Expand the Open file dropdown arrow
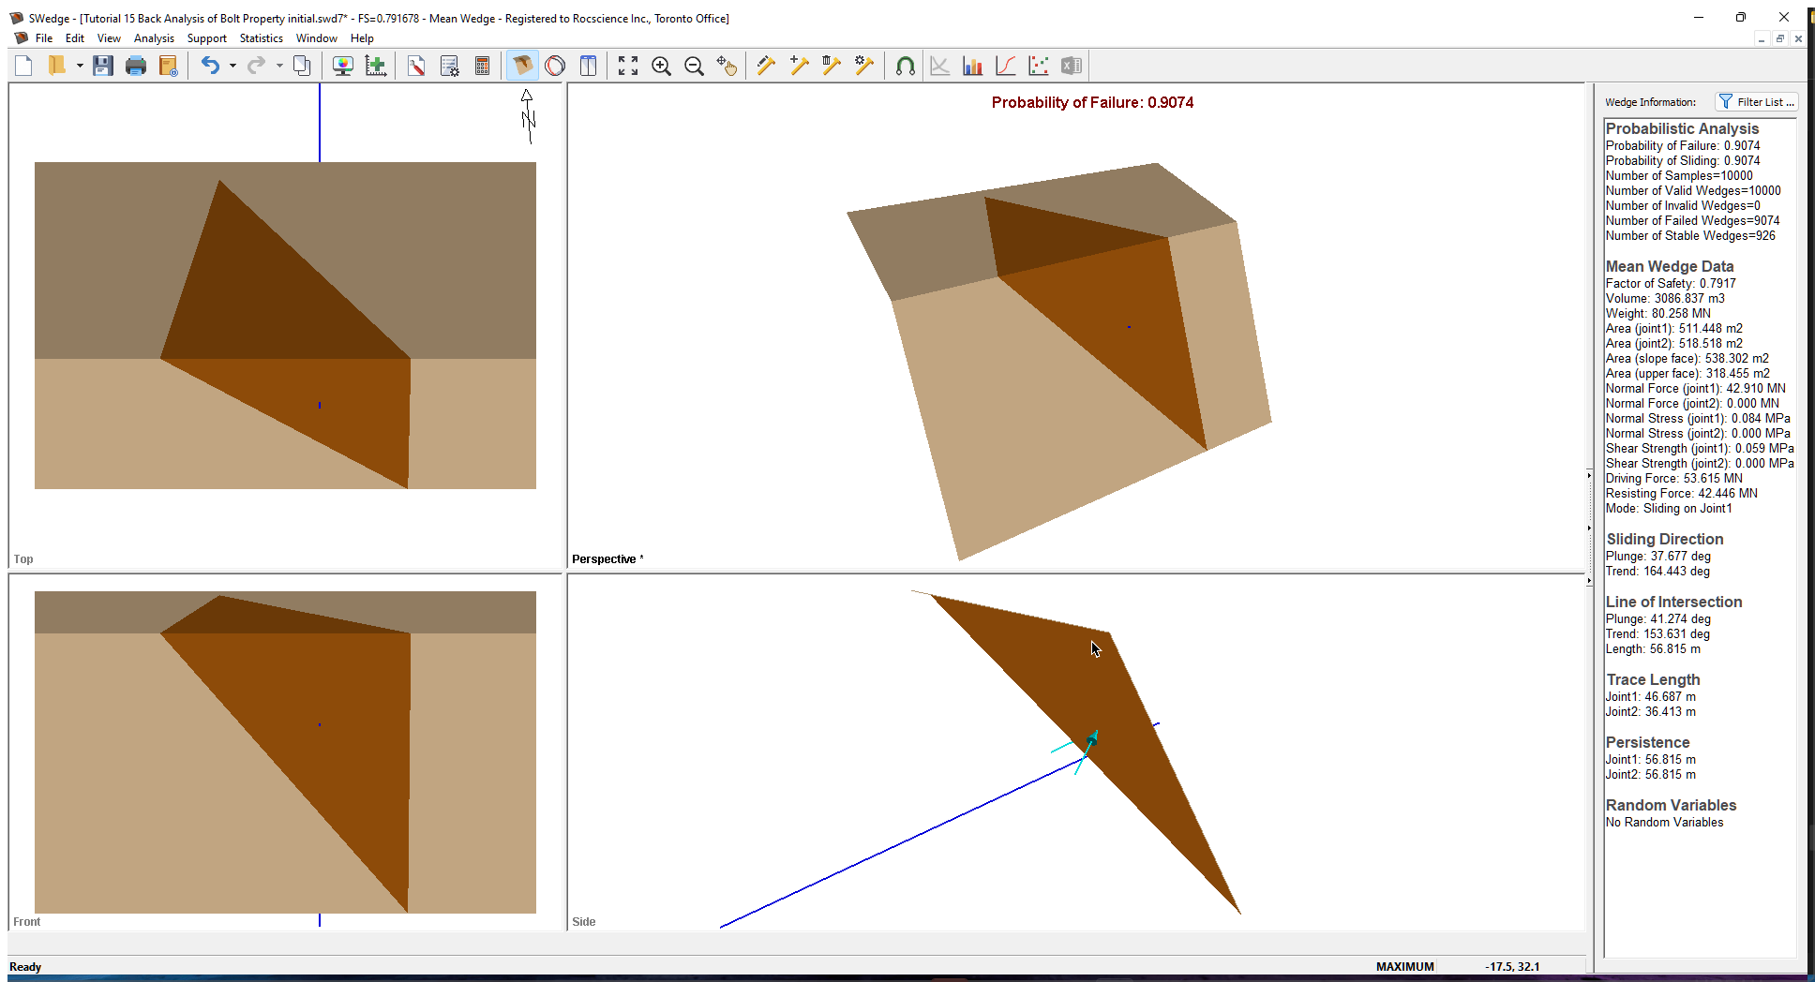This screenshot has height=982, width=1815. 80,66
